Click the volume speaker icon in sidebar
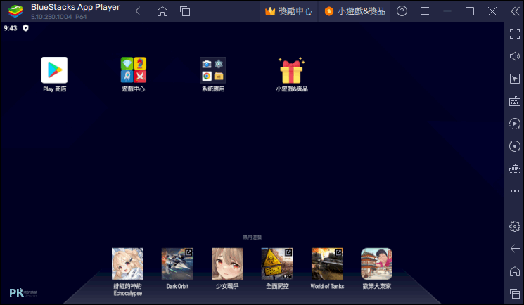524x305 pixels. (515, 56)
